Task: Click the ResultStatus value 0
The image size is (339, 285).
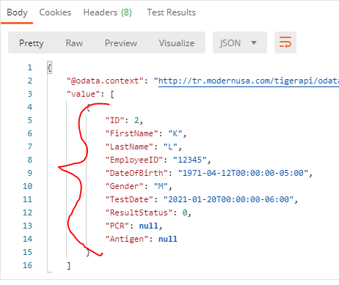Action: point(185,212)
